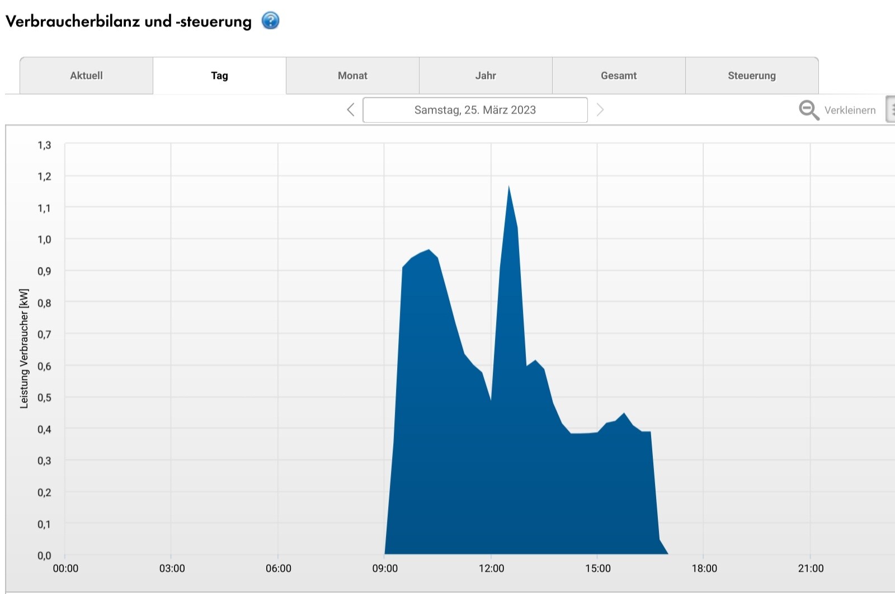Image resolution: width=895 pixels, height=594 pixels.
Task: Open the help icon beside the page title
Action: tap(270, 21)
